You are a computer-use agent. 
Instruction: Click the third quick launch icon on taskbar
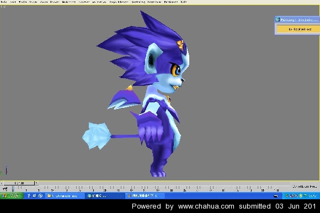tap(41, 196)
